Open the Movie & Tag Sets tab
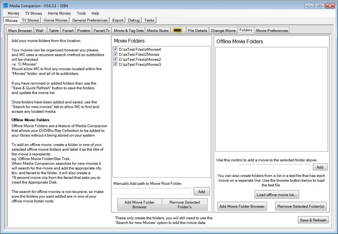This screenshot has width=338, height=234. (x=129, y=31)
